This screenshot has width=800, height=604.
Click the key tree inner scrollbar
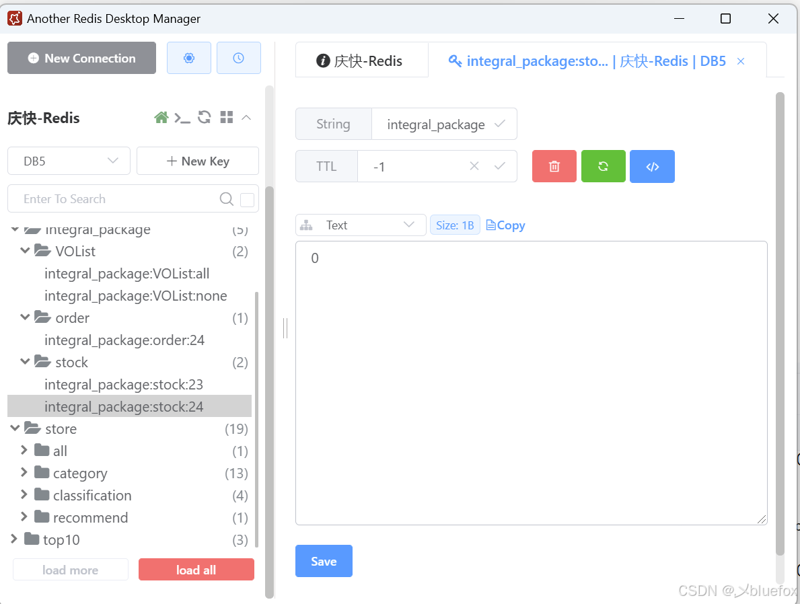[256, 418]
